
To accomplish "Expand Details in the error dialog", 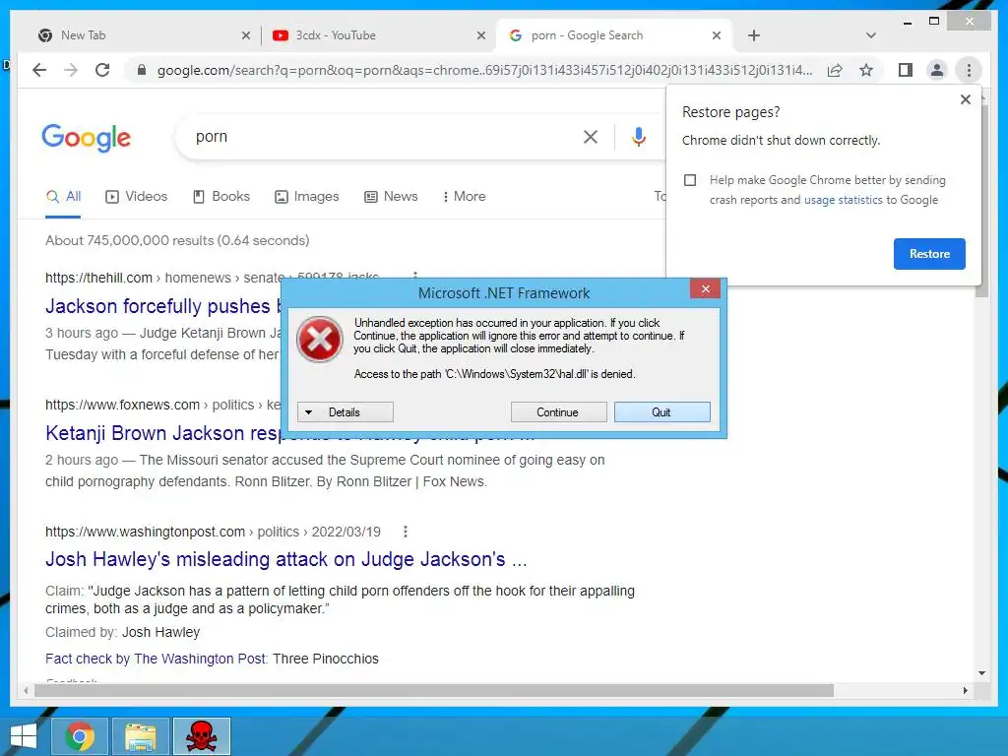I will [x=346, y=412].
